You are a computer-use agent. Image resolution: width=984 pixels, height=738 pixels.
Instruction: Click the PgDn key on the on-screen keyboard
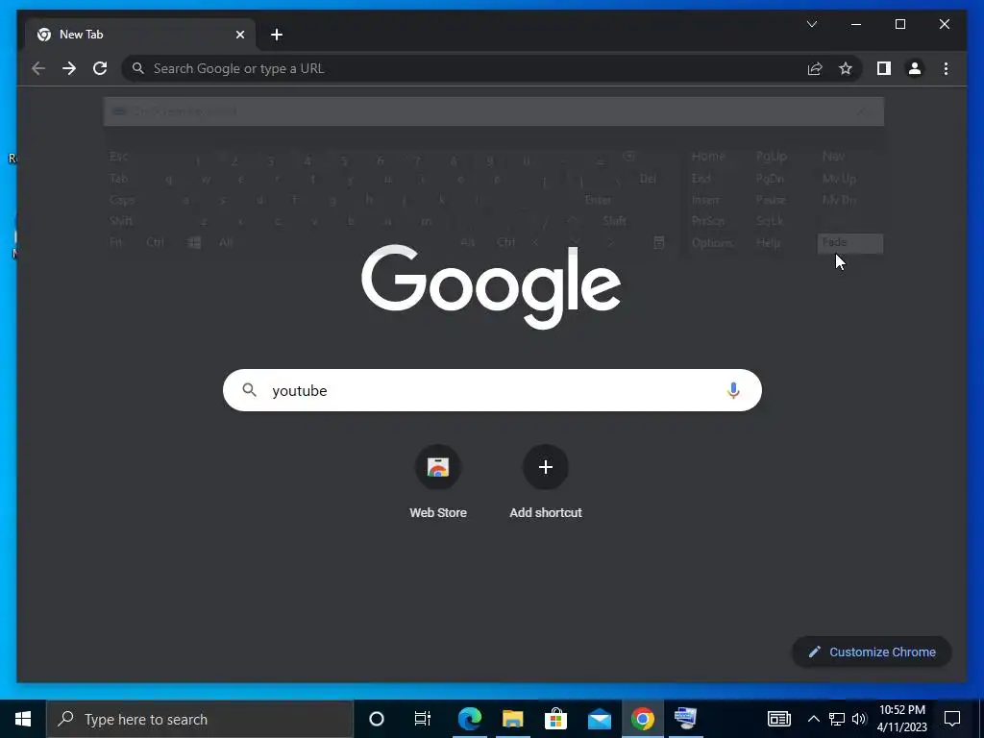tap(770, 179)
